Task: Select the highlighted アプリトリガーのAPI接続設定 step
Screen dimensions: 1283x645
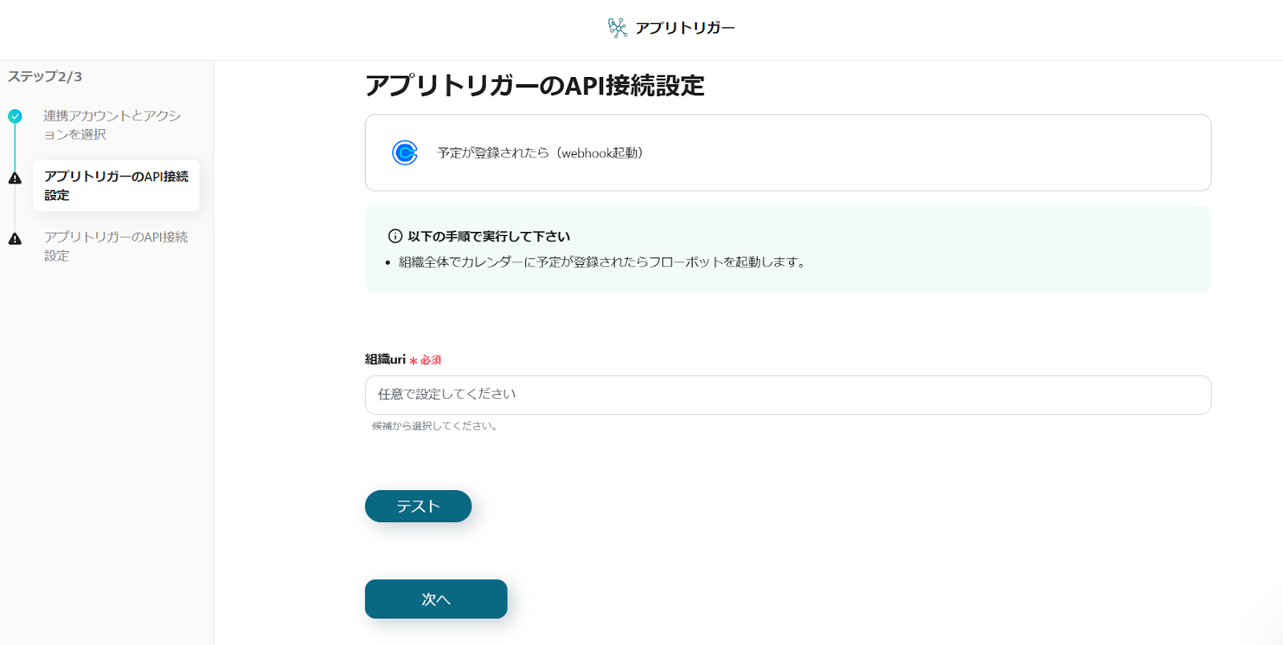Action: click(116, 185)
